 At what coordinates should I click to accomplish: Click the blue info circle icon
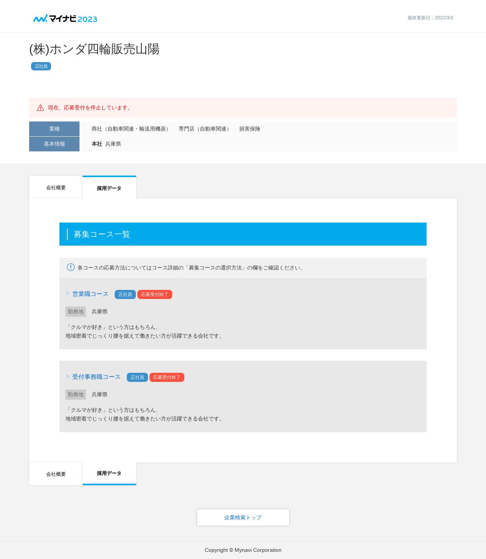click(71, 267)
